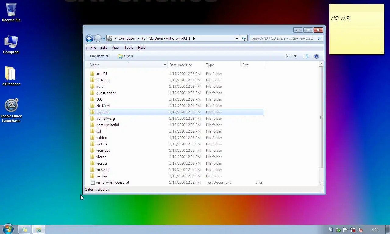
Task: Expand arrow after Computer breadcrumb
Action: click(138, 38)
